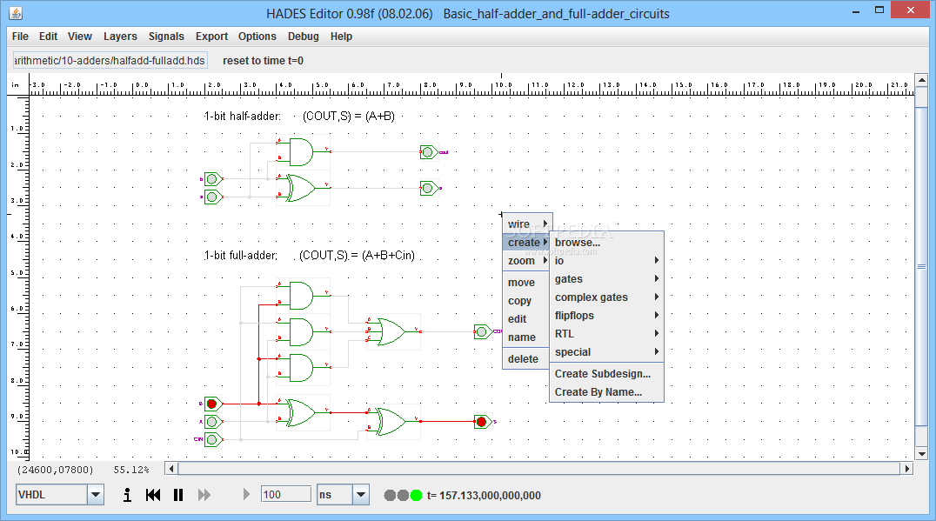Open the Help menu
The height and width of the screenshot is (521, 936).
(342, 37)
